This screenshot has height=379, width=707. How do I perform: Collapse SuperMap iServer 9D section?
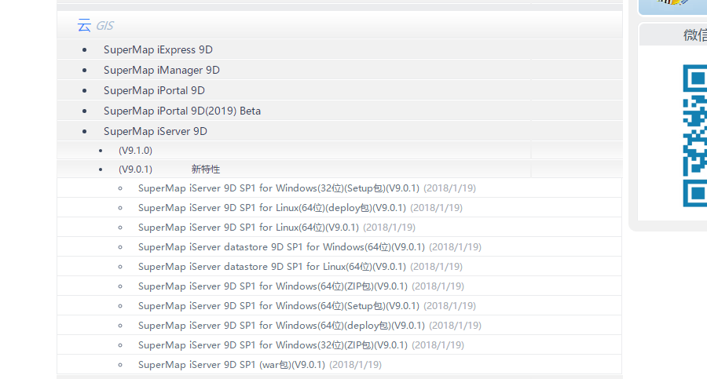[x=155, y=131]
